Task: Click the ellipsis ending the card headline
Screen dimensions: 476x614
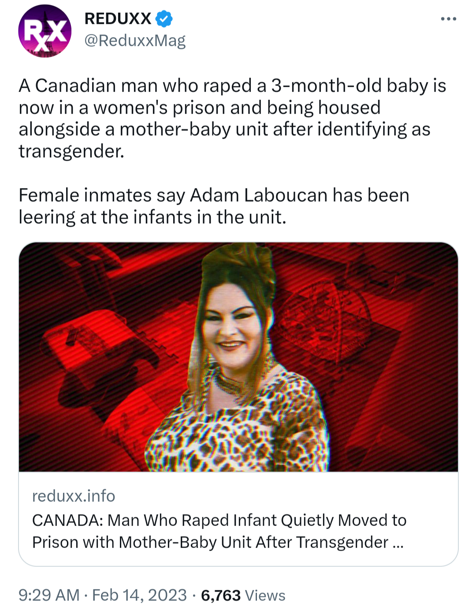Action: pyautogui.click(x=398, y=543)
